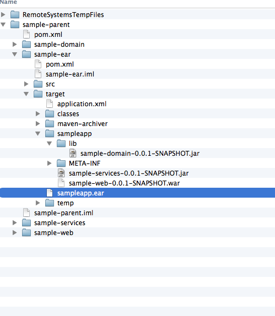Click the application.xml document icon

(50, 104)
